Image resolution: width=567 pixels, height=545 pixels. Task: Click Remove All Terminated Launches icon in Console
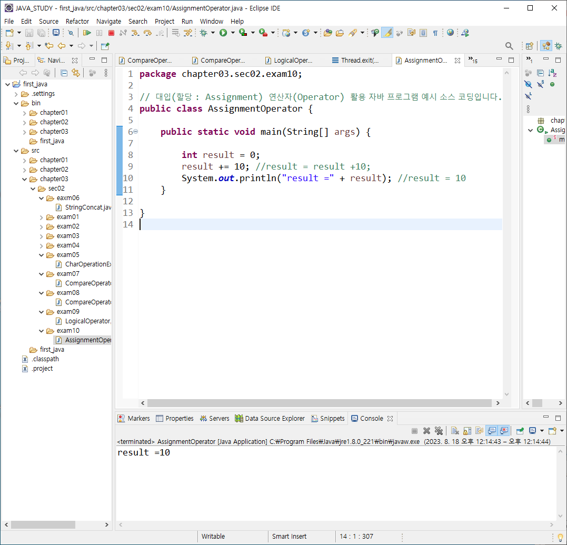[x=439, y=431]
